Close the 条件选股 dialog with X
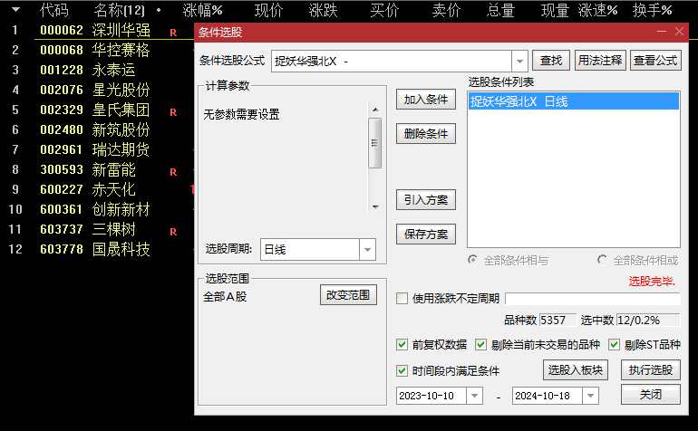 coord(679,32)
